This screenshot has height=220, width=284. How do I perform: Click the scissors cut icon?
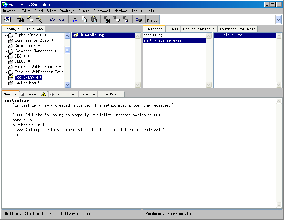pyautogui.click(x=75, y=19)
